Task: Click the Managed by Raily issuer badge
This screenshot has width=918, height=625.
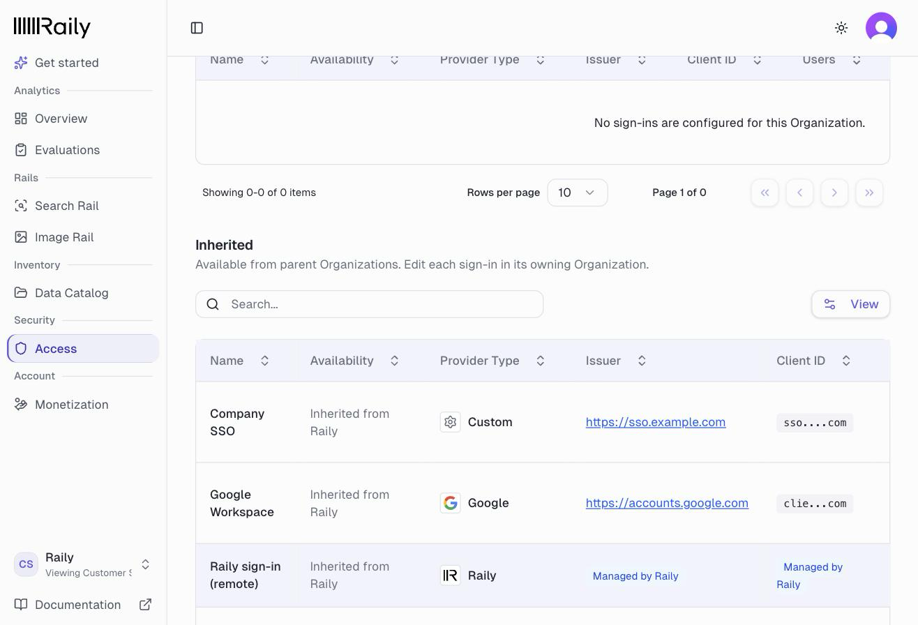Action: click(x=635, y=576)
